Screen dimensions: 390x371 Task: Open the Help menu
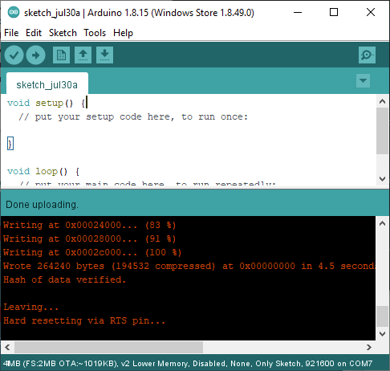point(123,33)
